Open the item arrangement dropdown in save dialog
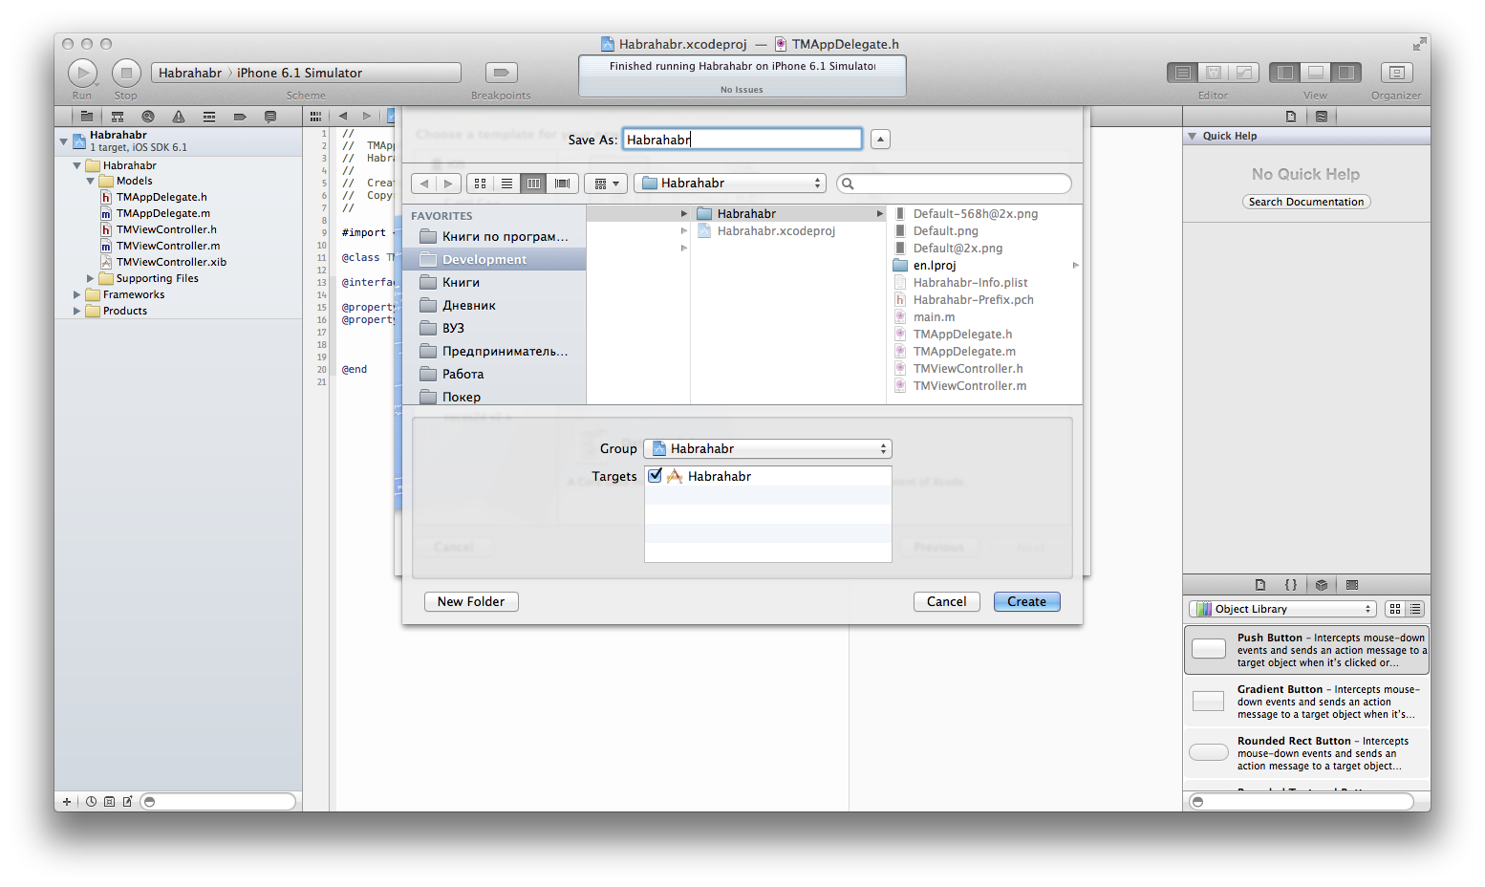 (x=606, y=184)
